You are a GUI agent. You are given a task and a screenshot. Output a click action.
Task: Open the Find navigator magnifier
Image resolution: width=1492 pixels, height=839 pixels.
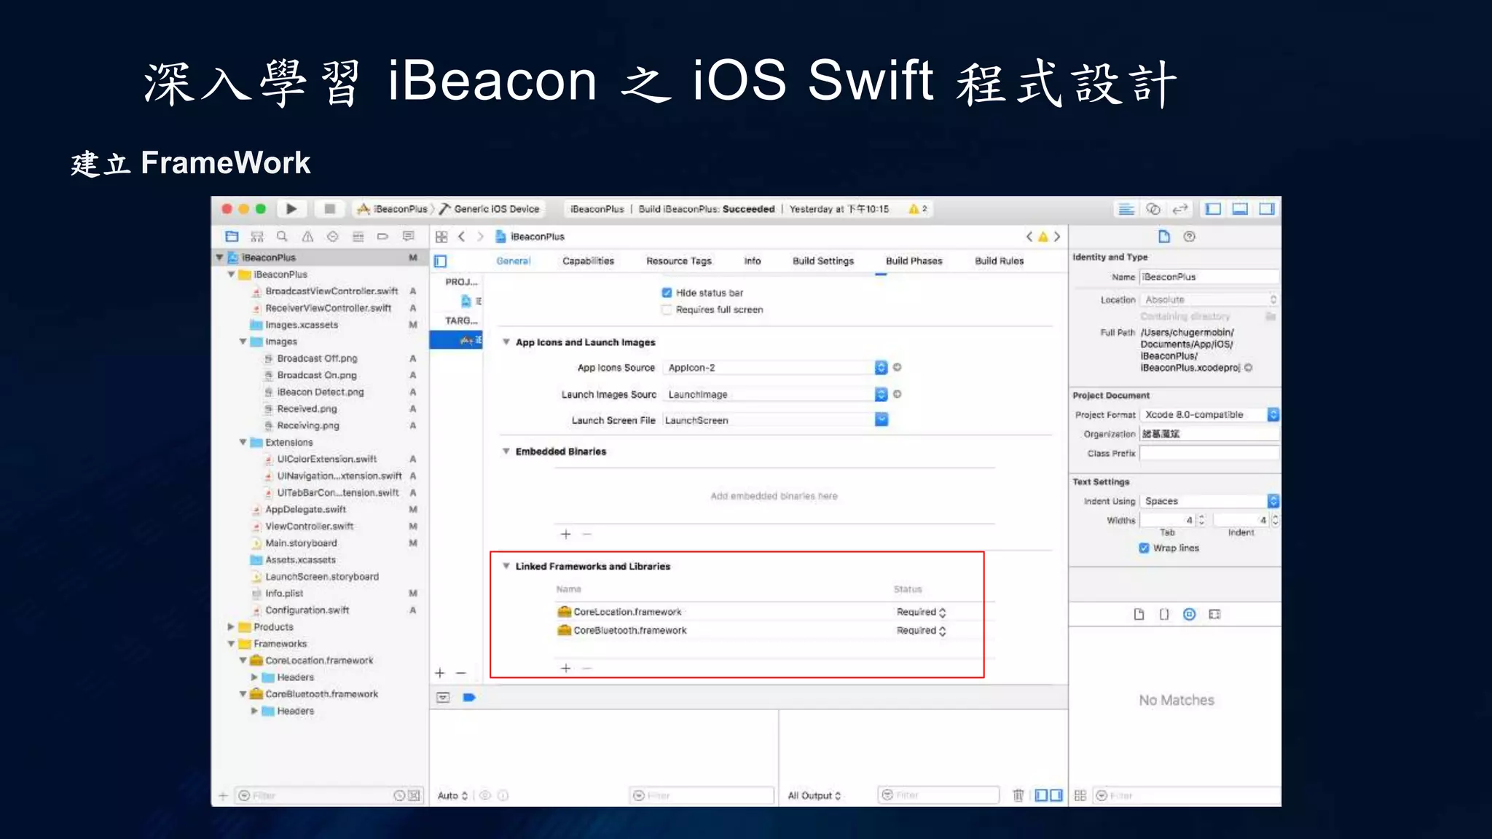pos(282,236)
